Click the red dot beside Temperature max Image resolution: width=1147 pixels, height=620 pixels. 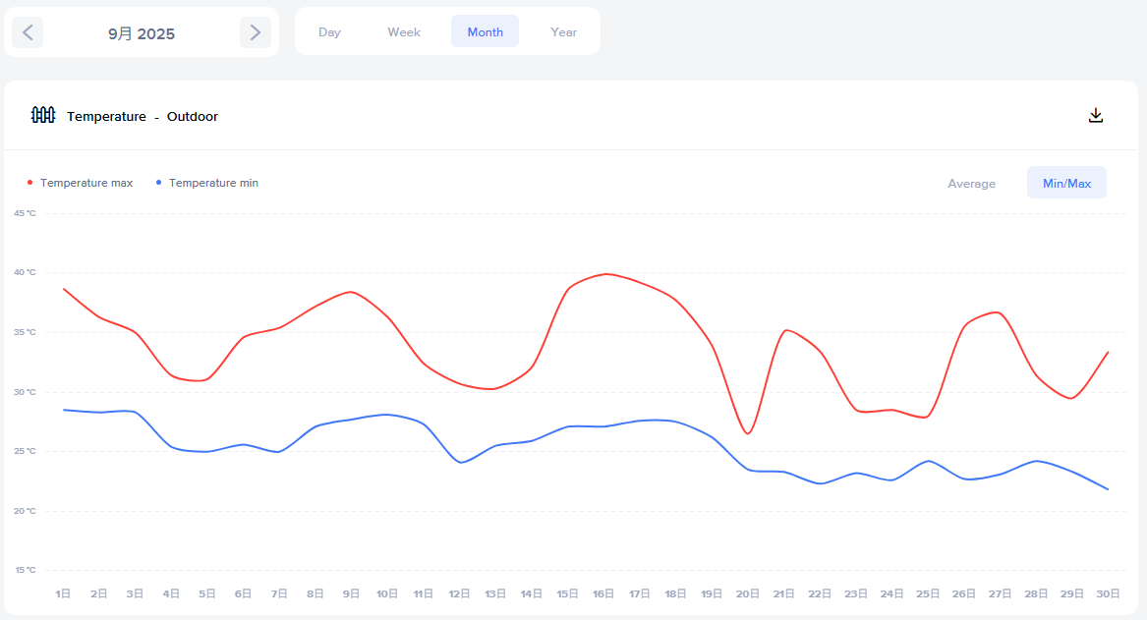[x=29, y=183]
